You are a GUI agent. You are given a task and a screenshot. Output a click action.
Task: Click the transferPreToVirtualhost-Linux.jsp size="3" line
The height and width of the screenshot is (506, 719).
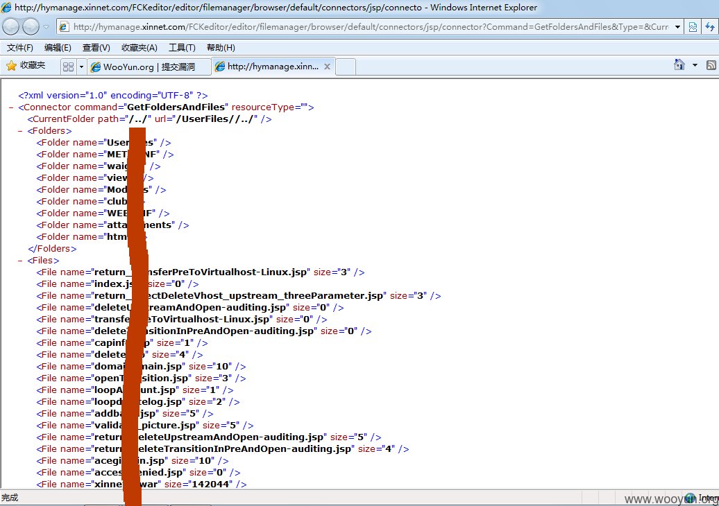pos(201,272)
